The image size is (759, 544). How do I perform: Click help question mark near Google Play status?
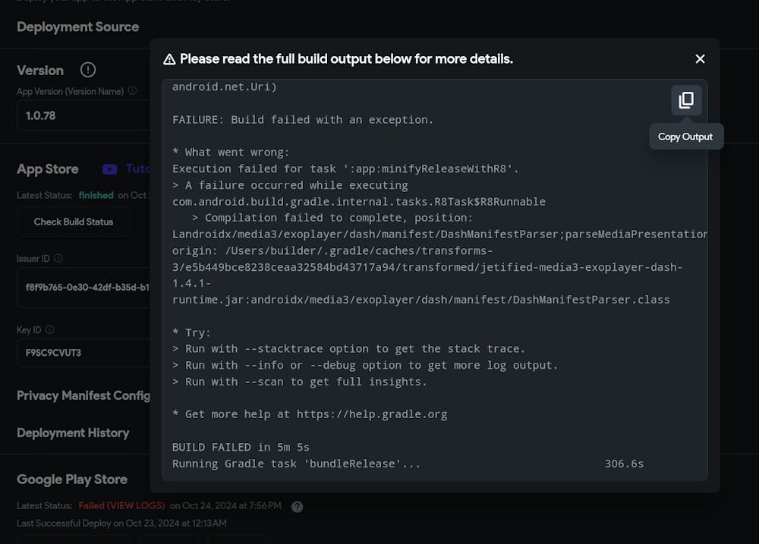pyautogui.click(x=297, y=506)
